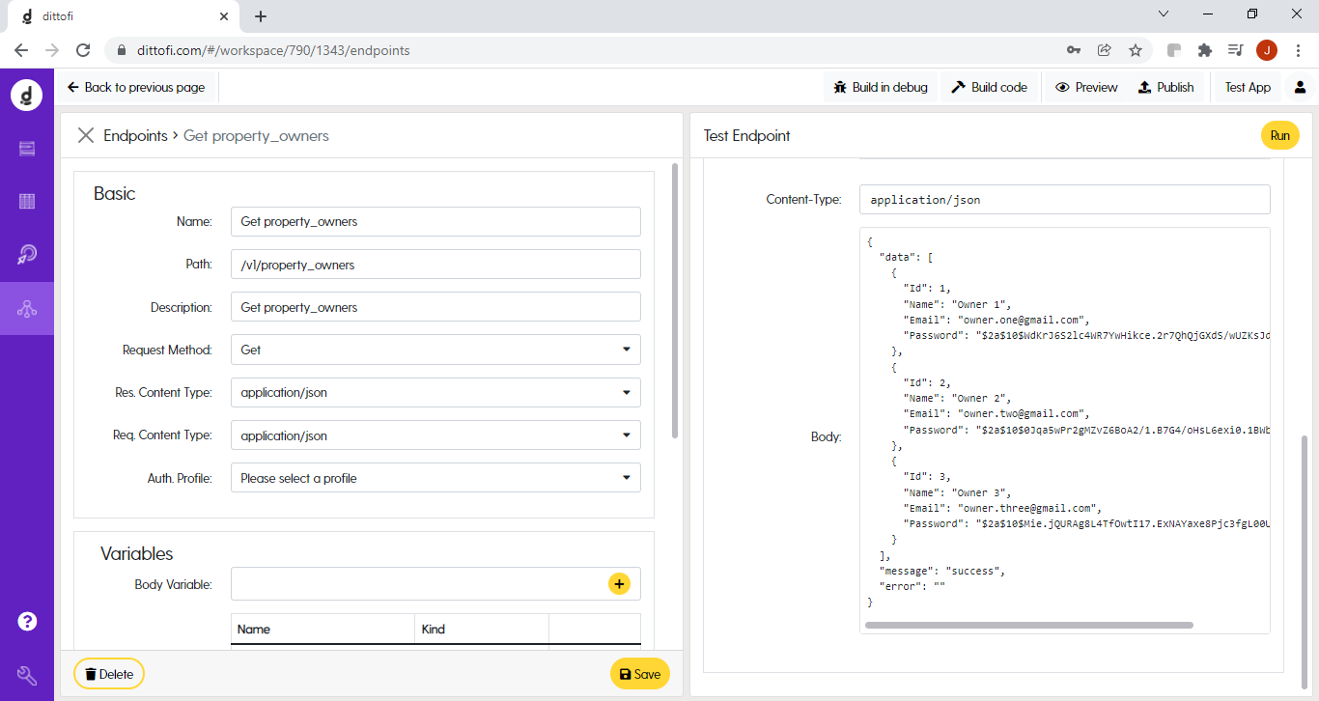The height and width of the screenshot is (701, 1319).
Task: Click the Path input field
Action: (435, 265)
